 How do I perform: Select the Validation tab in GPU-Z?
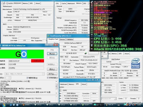tap(70, 39)
